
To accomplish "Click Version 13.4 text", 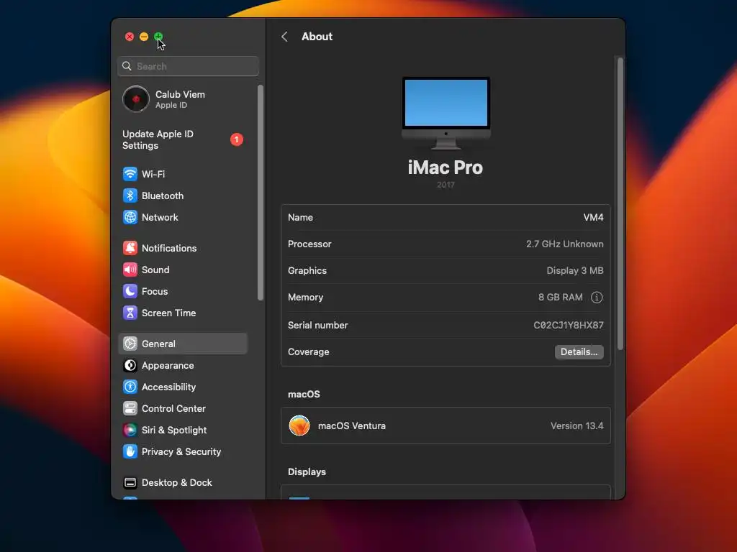I will click(577, 425).
